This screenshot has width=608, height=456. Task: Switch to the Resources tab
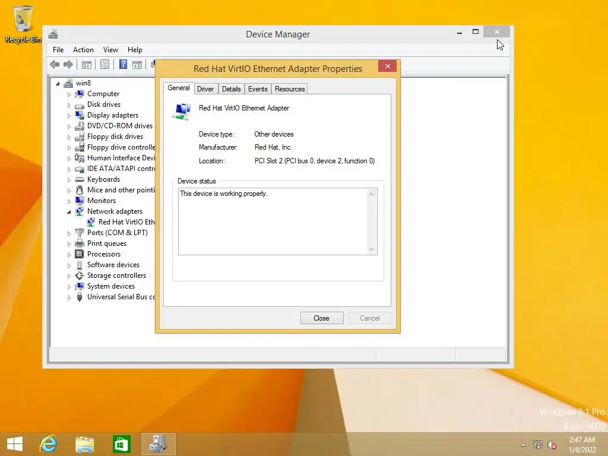pyautogui.click(x=290, y=89)
